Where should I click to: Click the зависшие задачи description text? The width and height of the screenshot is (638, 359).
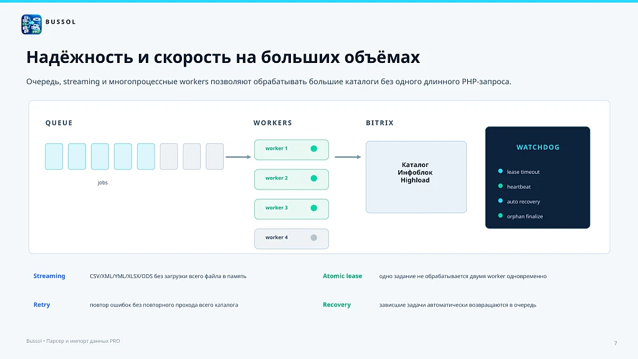pos(458,305)
